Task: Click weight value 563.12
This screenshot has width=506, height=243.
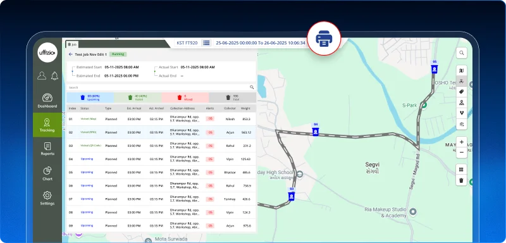Action: 246,132
